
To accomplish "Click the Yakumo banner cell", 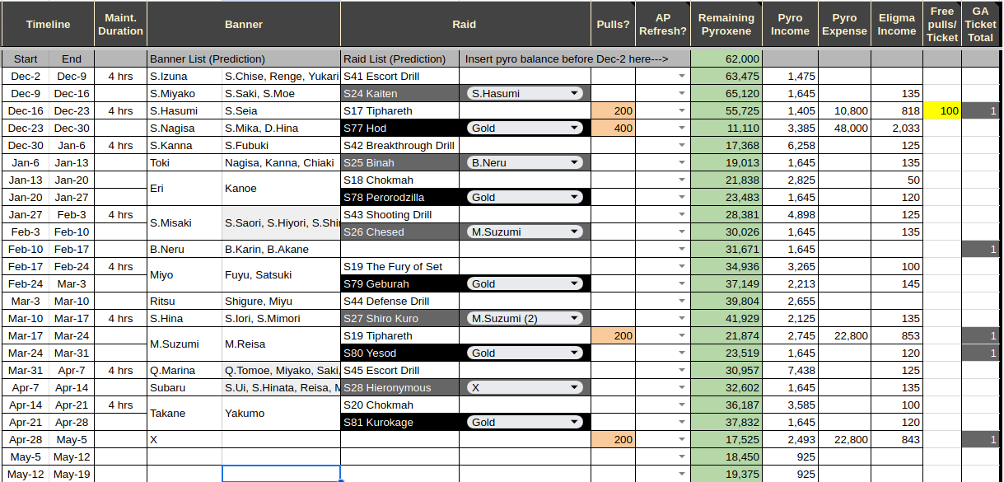I will tap(281, 413).
